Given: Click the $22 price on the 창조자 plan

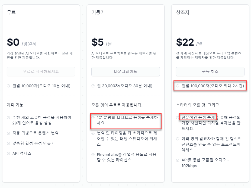Looking at the screenshot, I should point(185,42).
